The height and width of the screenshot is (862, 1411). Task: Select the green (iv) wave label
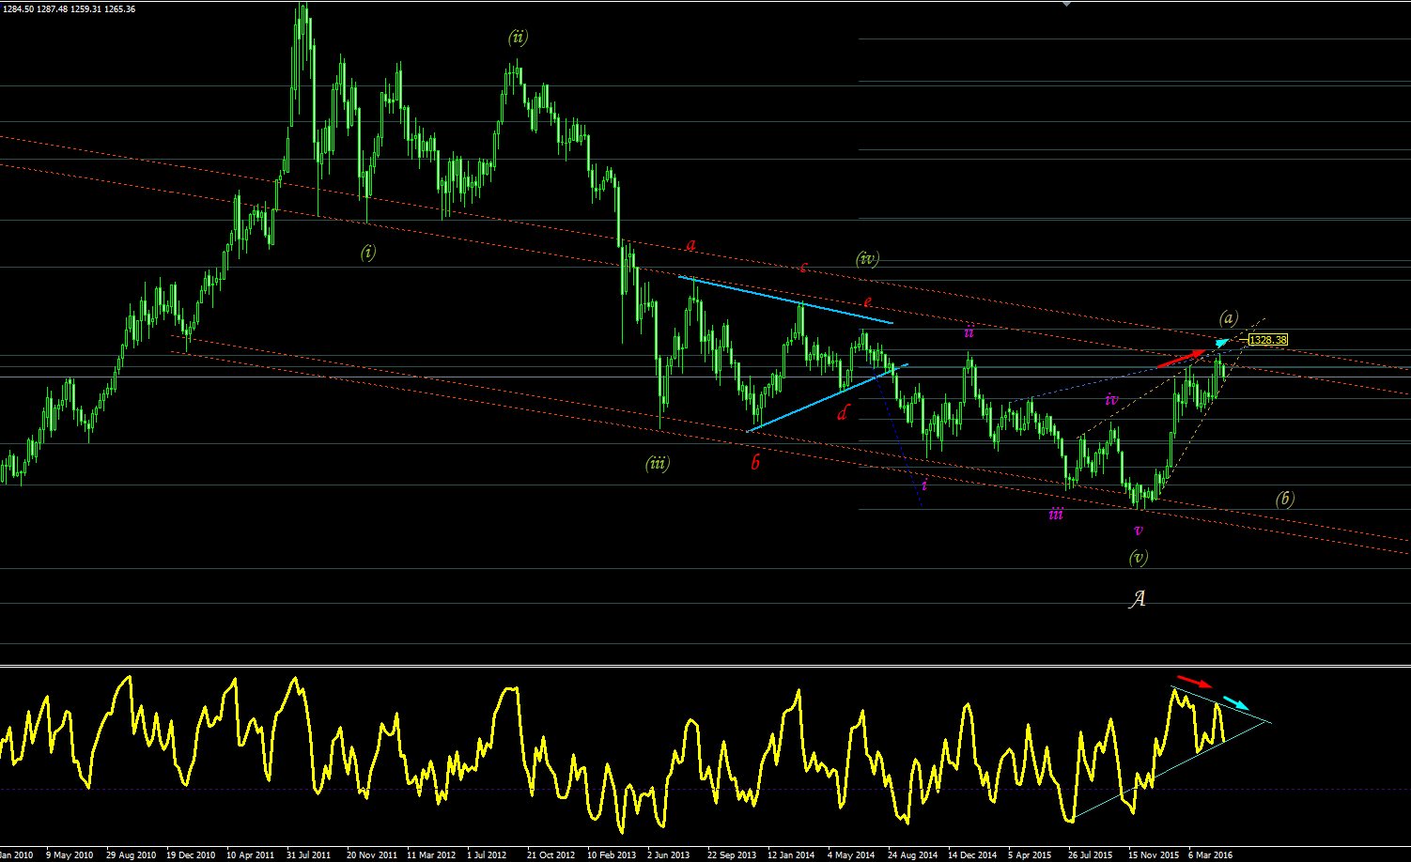click(x=868, y=258)
